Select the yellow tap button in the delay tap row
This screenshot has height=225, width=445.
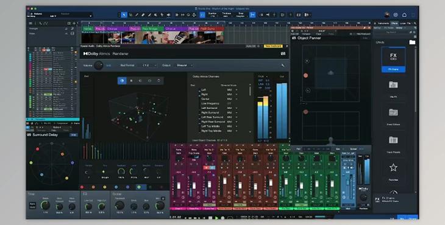pyautogui.click(x=105, y=187)
